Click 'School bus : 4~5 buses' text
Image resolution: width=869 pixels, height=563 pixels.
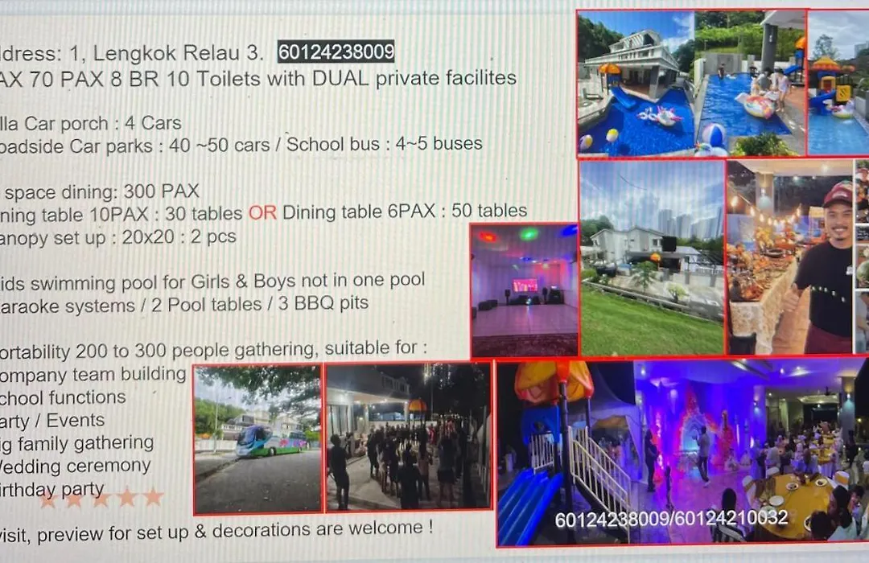tap(384, 143)
